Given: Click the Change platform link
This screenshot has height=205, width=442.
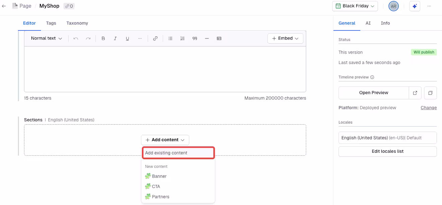Looking at the screenshot, I should tap(429, 108).
